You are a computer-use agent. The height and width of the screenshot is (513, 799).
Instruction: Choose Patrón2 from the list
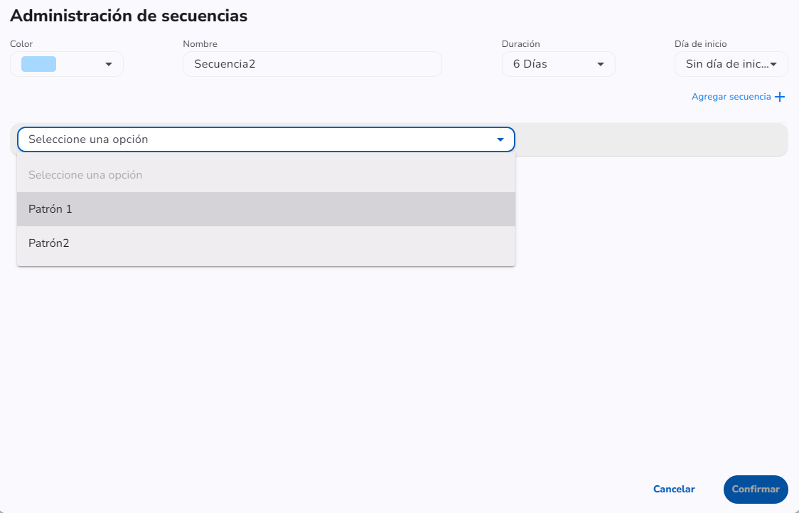266,243
